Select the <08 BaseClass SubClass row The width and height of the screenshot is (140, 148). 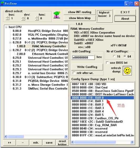[102, 91]
